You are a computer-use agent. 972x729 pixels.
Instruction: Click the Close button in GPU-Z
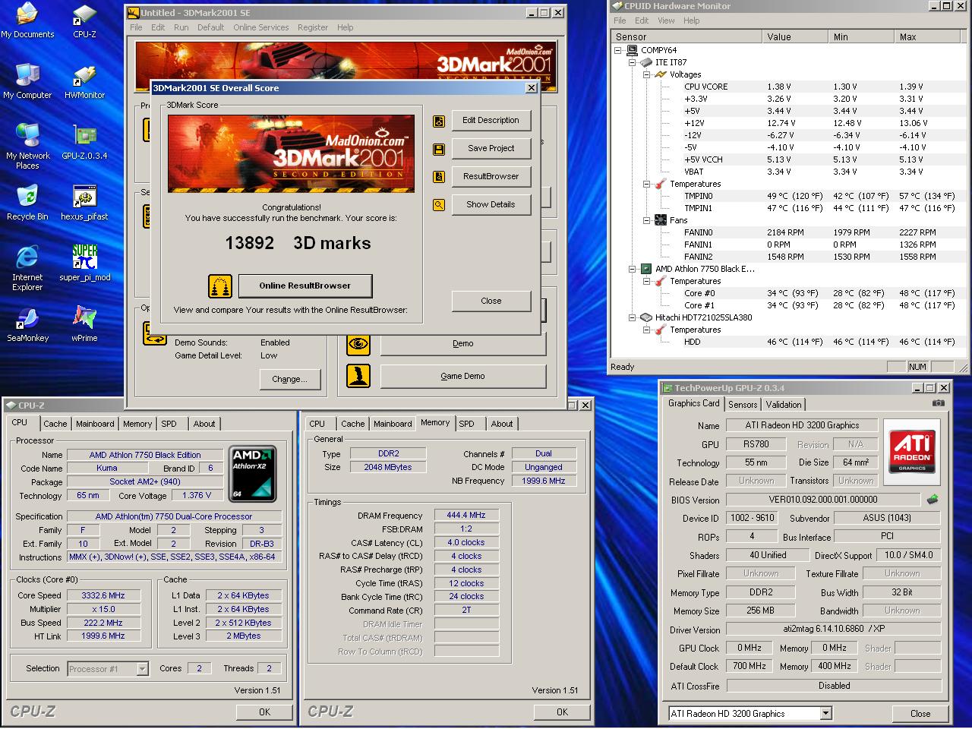[x=920, y=714]
